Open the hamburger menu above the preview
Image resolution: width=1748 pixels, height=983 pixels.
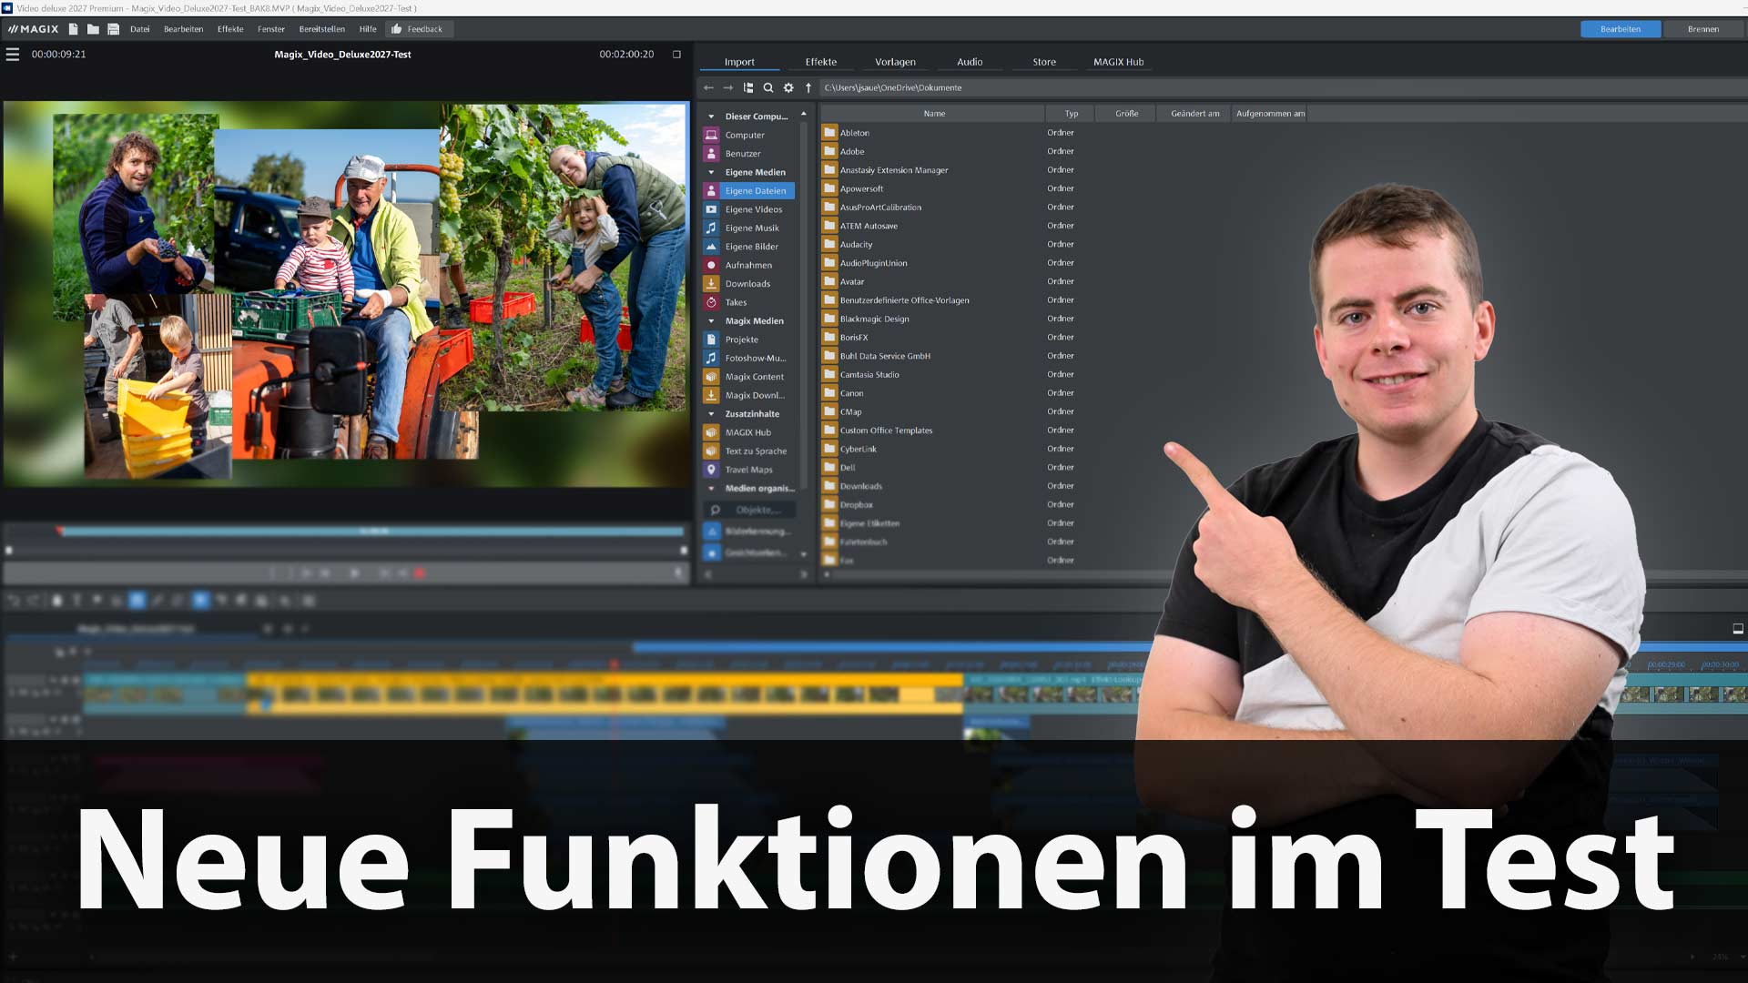[13, 55]
